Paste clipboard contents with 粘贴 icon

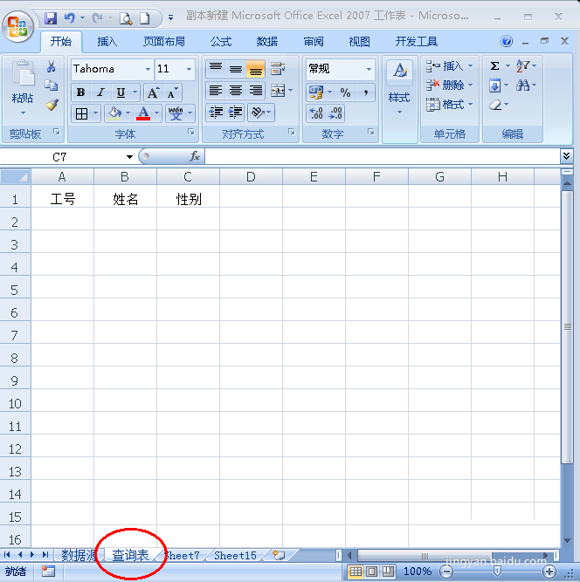tap(23, 74)
